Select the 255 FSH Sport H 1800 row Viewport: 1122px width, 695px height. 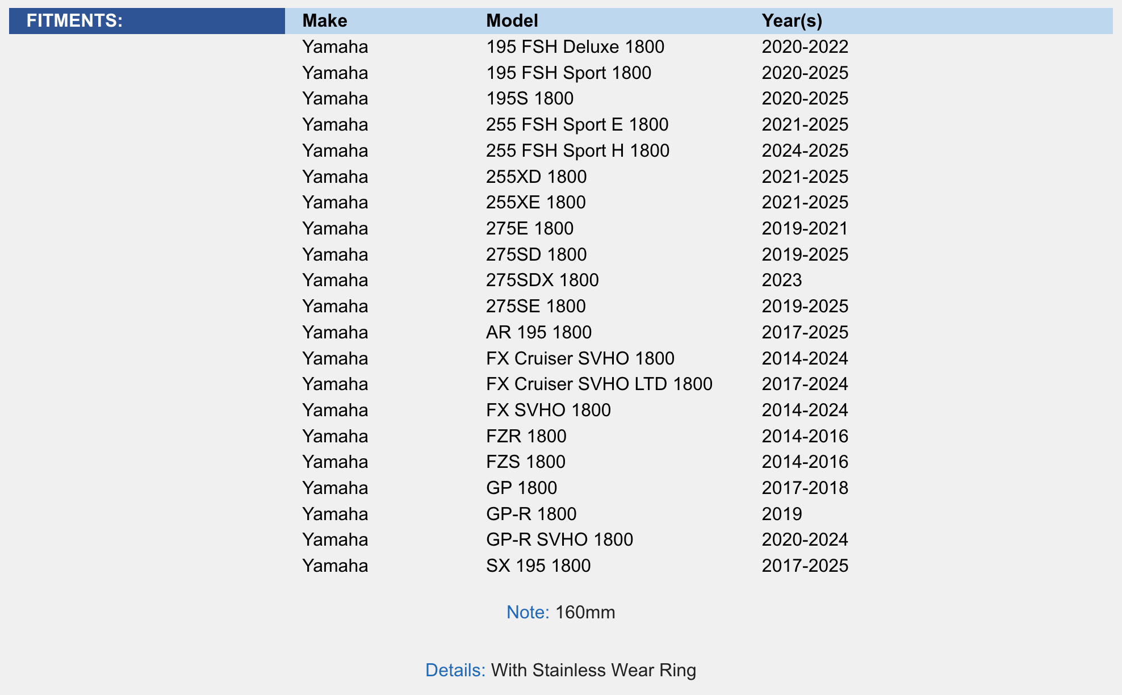577,150
